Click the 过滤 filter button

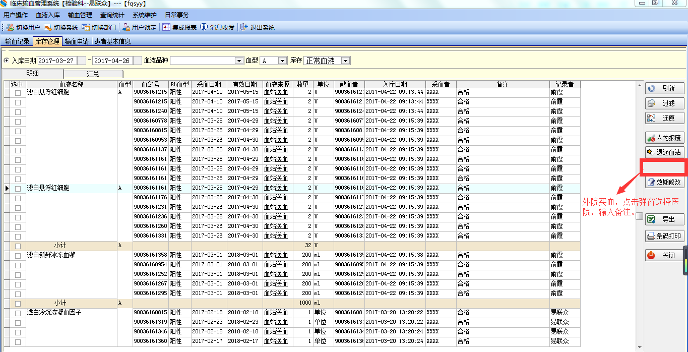pyautogui.click(x=665, y=103)
